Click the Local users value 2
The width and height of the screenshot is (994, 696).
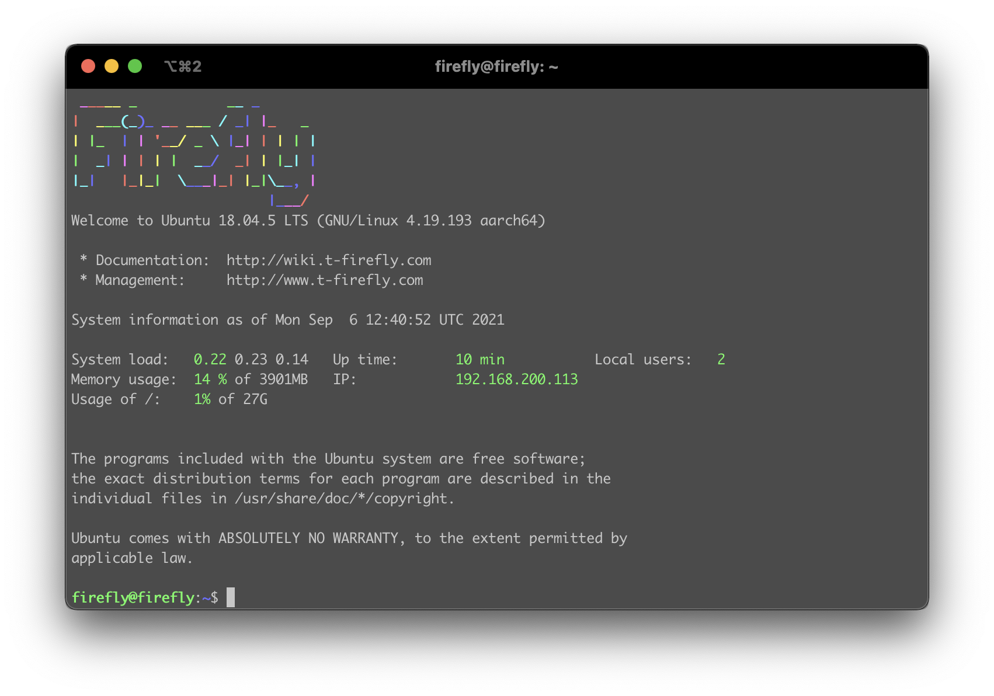click(721, 359)
